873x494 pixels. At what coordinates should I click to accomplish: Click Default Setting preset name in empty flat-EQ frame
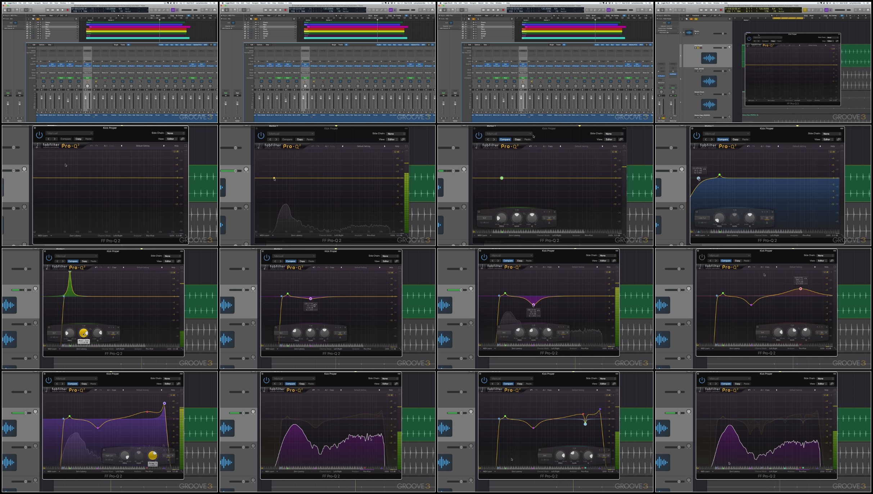pos(143,146)
